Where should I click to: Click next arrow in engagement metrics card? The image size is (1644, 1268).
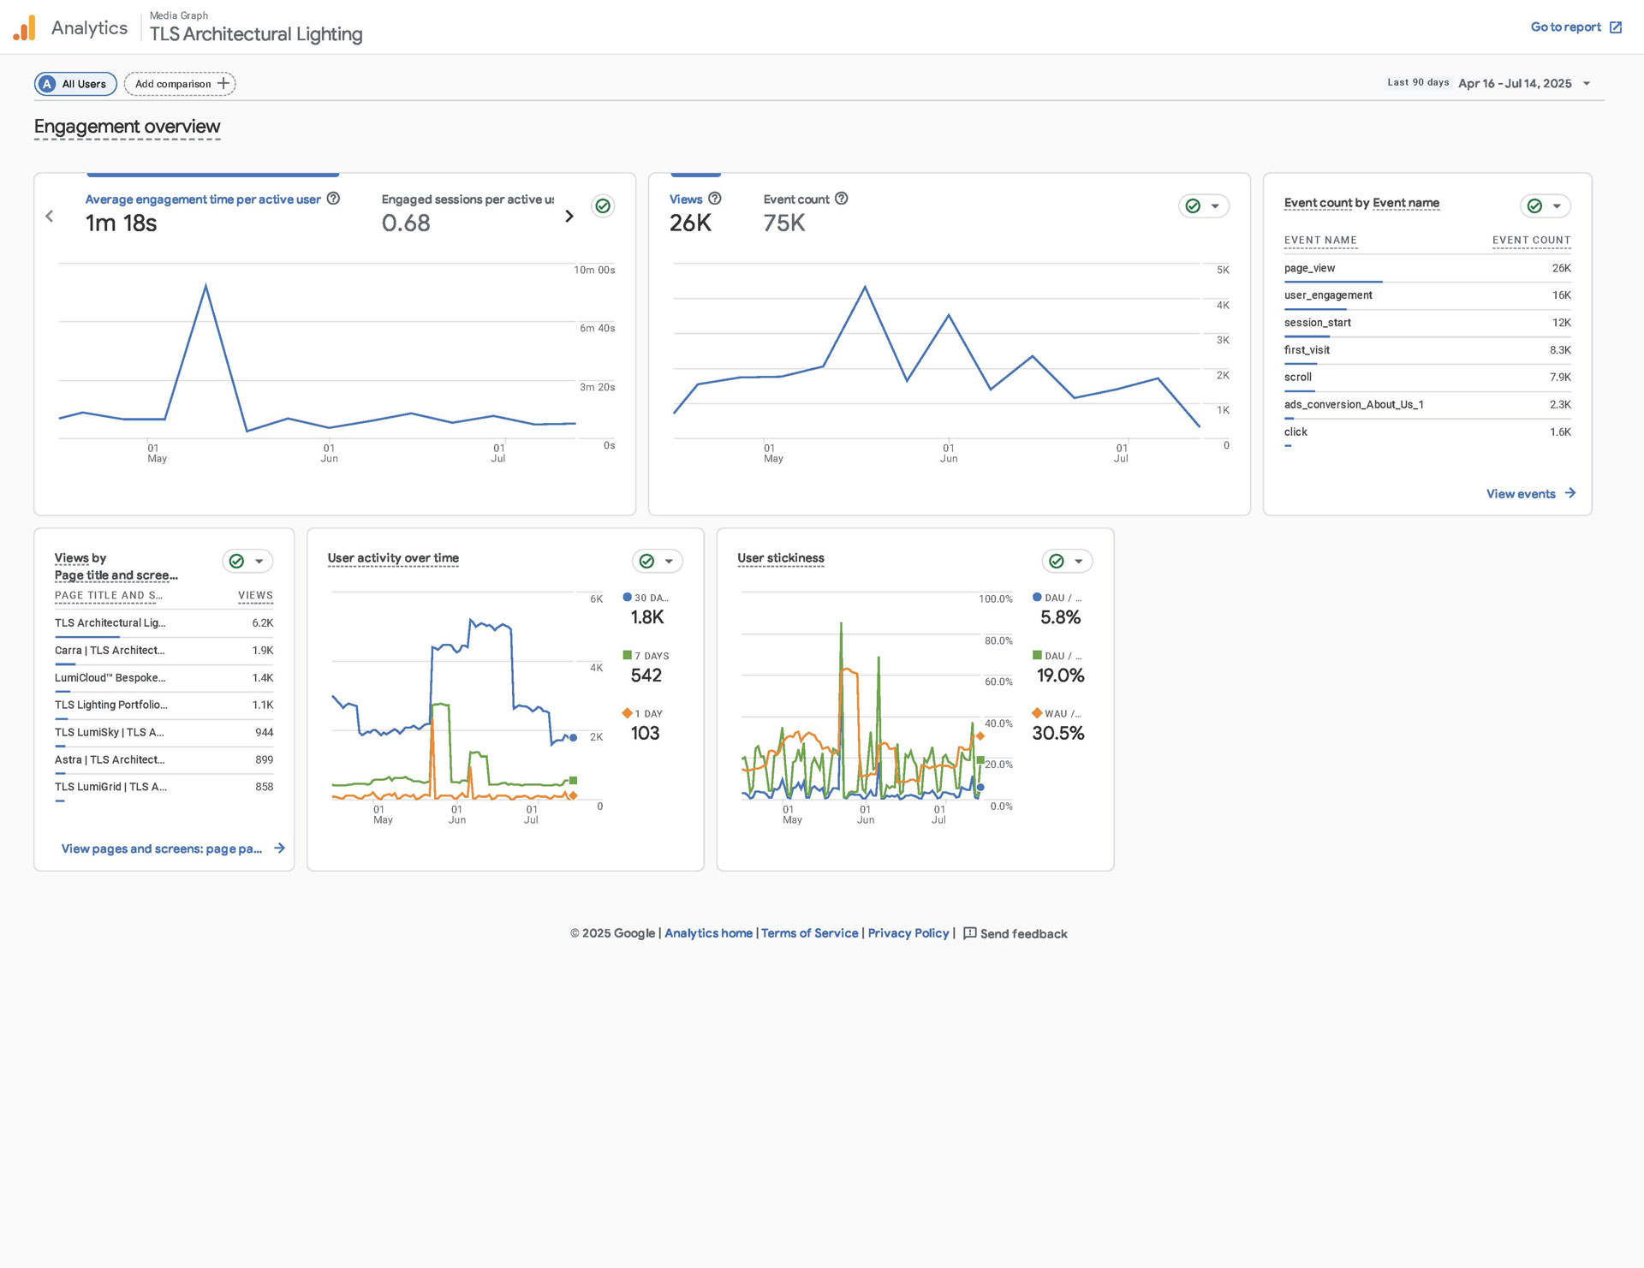pos(569,217)
